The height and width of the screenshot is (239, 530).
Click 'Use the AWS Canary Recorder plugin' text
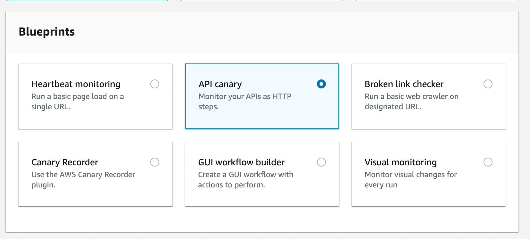click(x=83, y=180)
